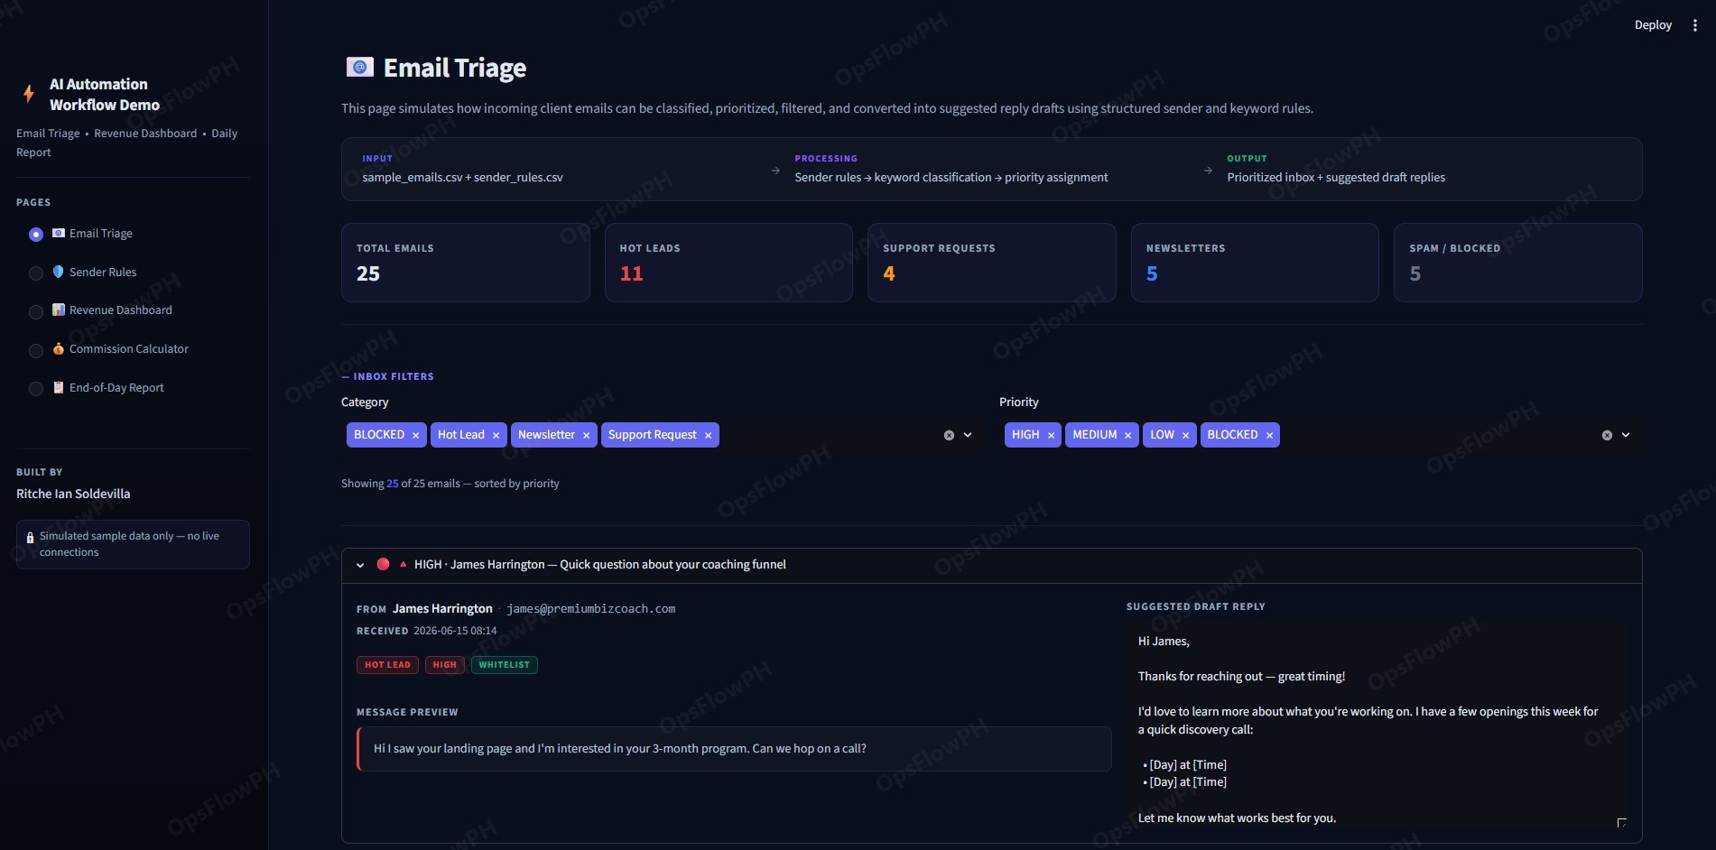Remove the BLOCKED category filter tag
The width and height of the screenshot is (1716, 850).
pyautogui.click(x=415, y=435)
